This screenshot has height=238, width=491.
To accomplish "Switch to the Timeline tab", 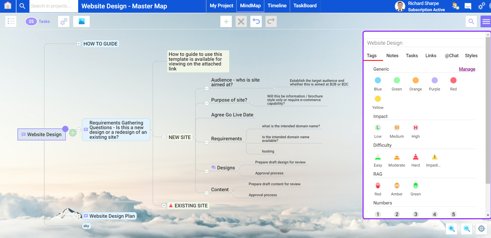I will 277,6.
